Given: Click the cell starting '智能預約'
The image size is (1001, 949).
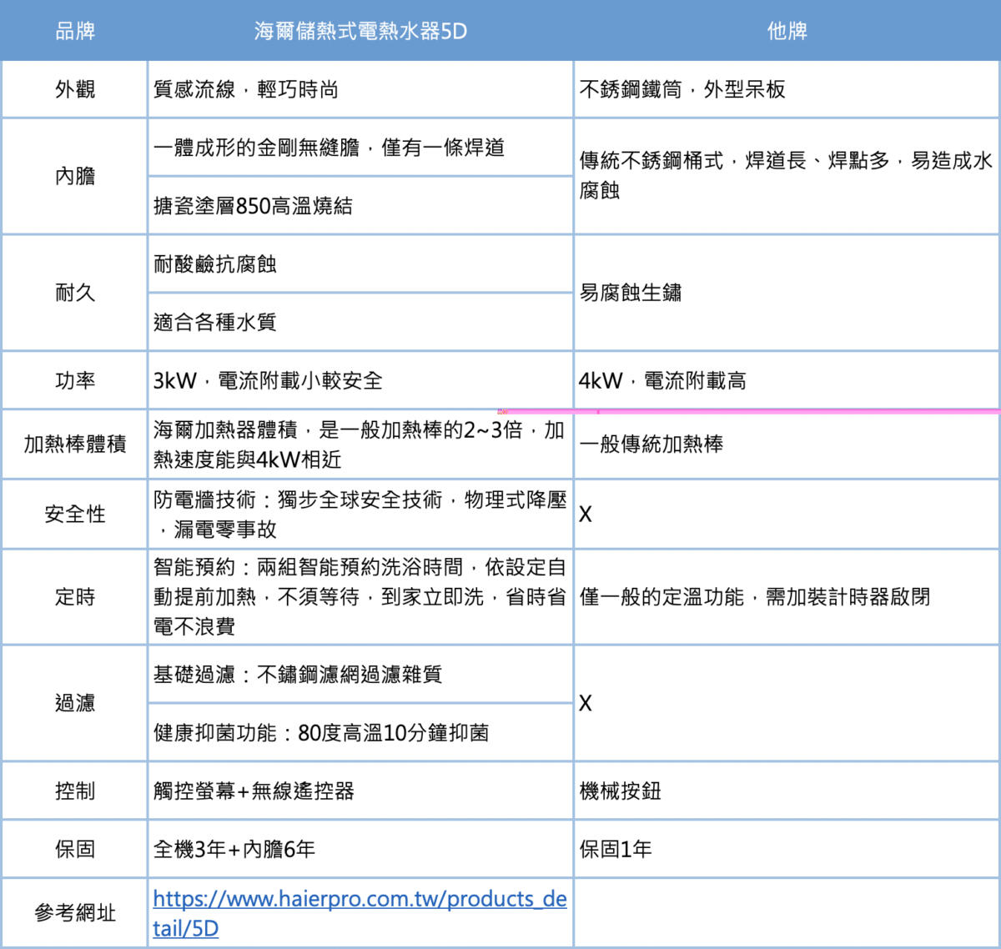Looking at the screenshot, I should 360,596.
